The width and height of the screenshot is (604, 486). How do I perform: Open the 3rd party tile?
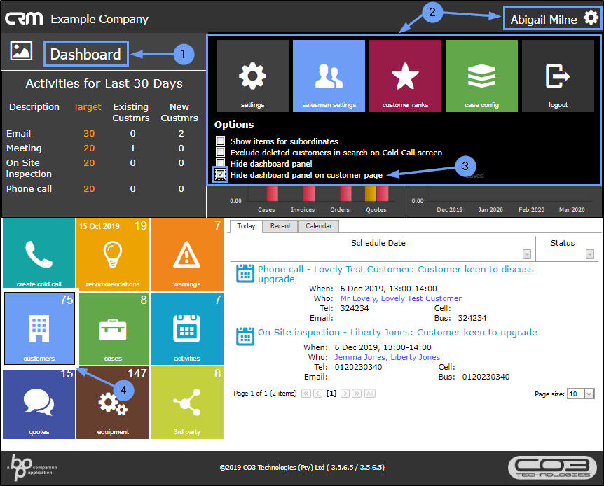point(187,403)
